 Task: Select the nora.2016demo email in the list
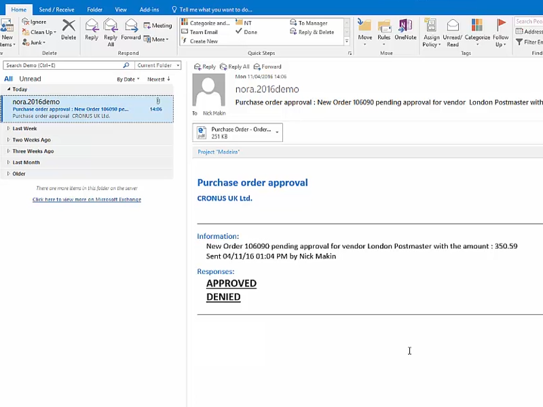(x=88, y=109)
